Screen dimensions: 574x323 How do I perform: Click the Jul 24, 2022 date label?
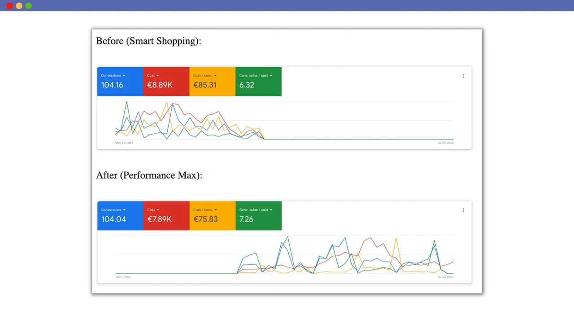pyautogui.click(x=445, y=277)
